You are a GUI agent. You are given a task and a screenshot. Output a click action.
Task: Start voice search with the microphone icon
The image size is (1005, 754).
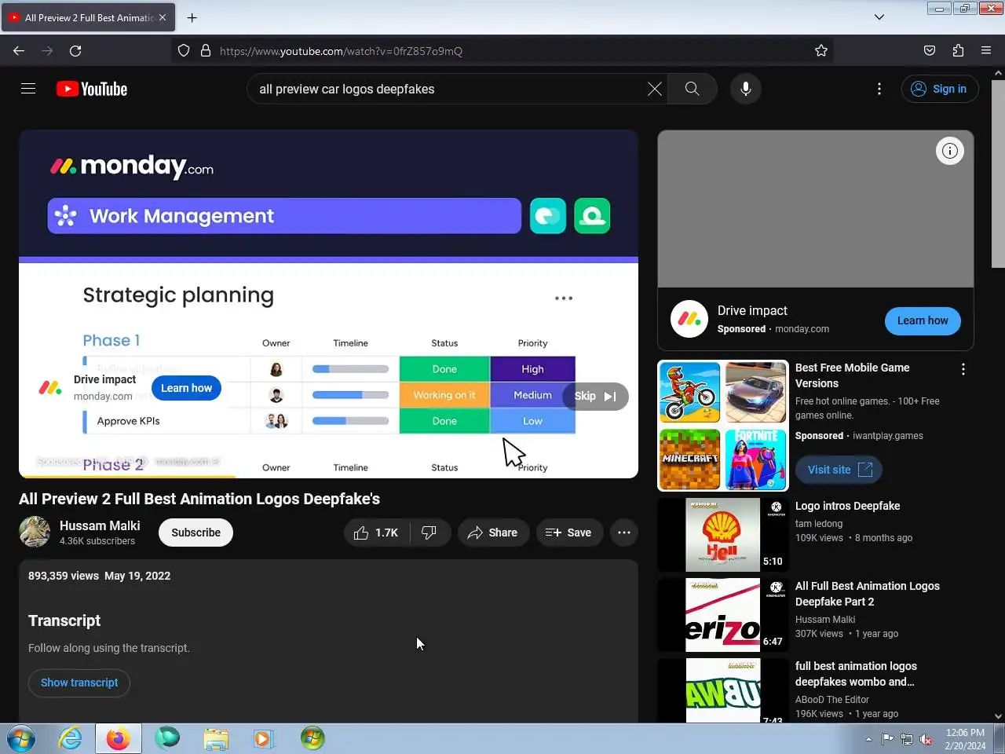coord(746,89)
